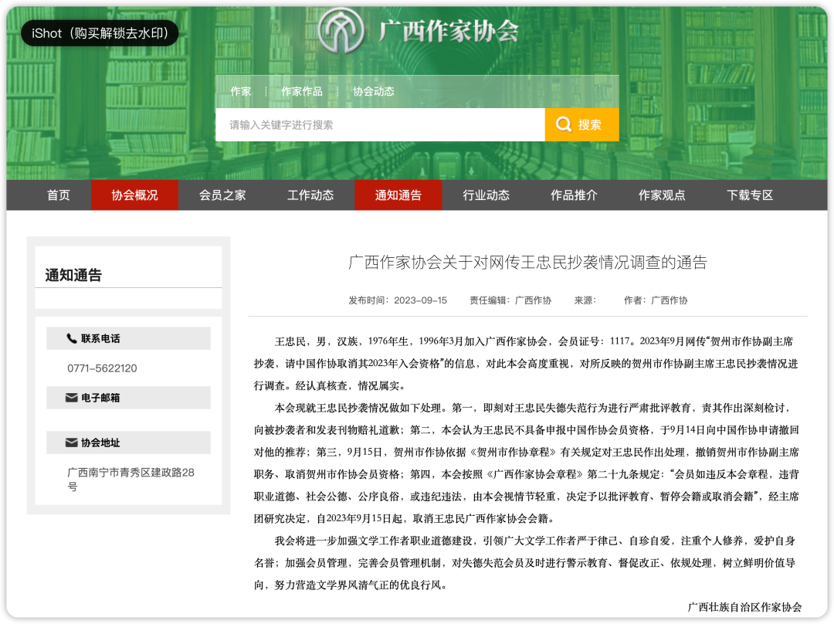
Task: Click the Guangxi Writers Association logo emblem
Action: [x=343, y=31]
